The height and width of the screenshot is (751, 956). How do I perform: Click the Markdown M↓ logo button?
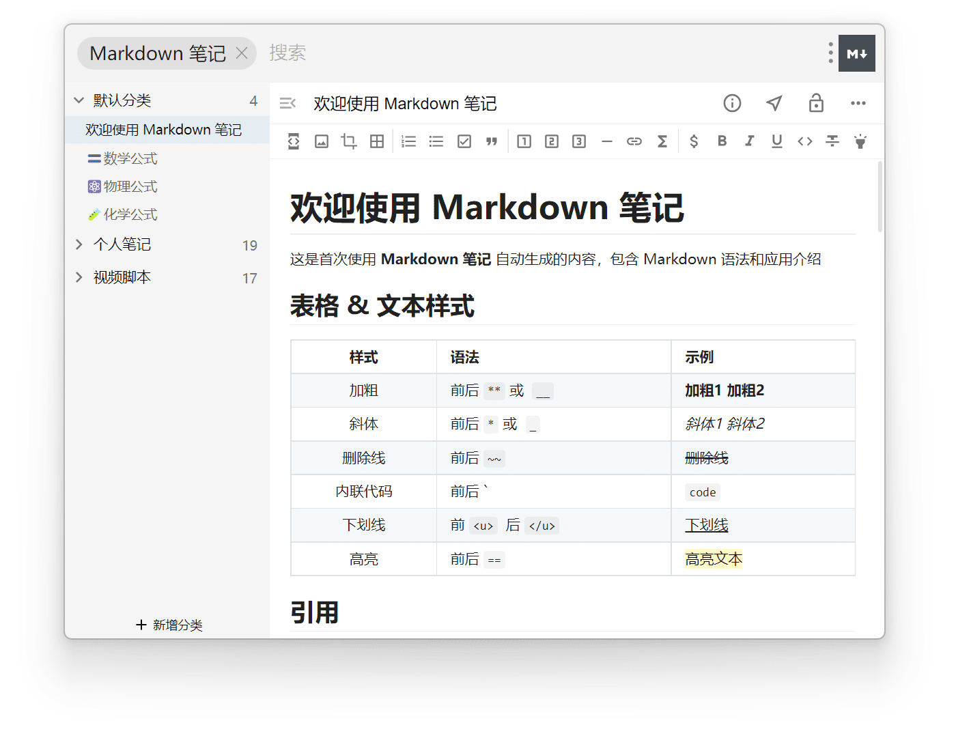tap(857, 53)
